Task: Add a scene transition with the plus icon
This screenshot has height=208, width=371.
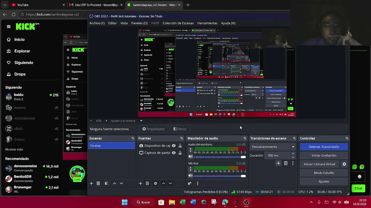Action: click(278, 163)
